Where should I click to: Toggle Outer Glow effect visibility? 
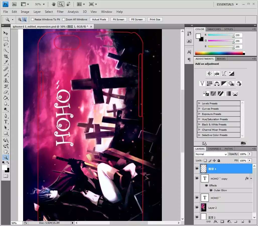[211, 190]
